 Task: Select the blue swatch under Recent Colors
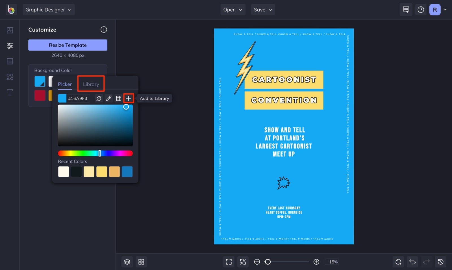click(127, 172)
